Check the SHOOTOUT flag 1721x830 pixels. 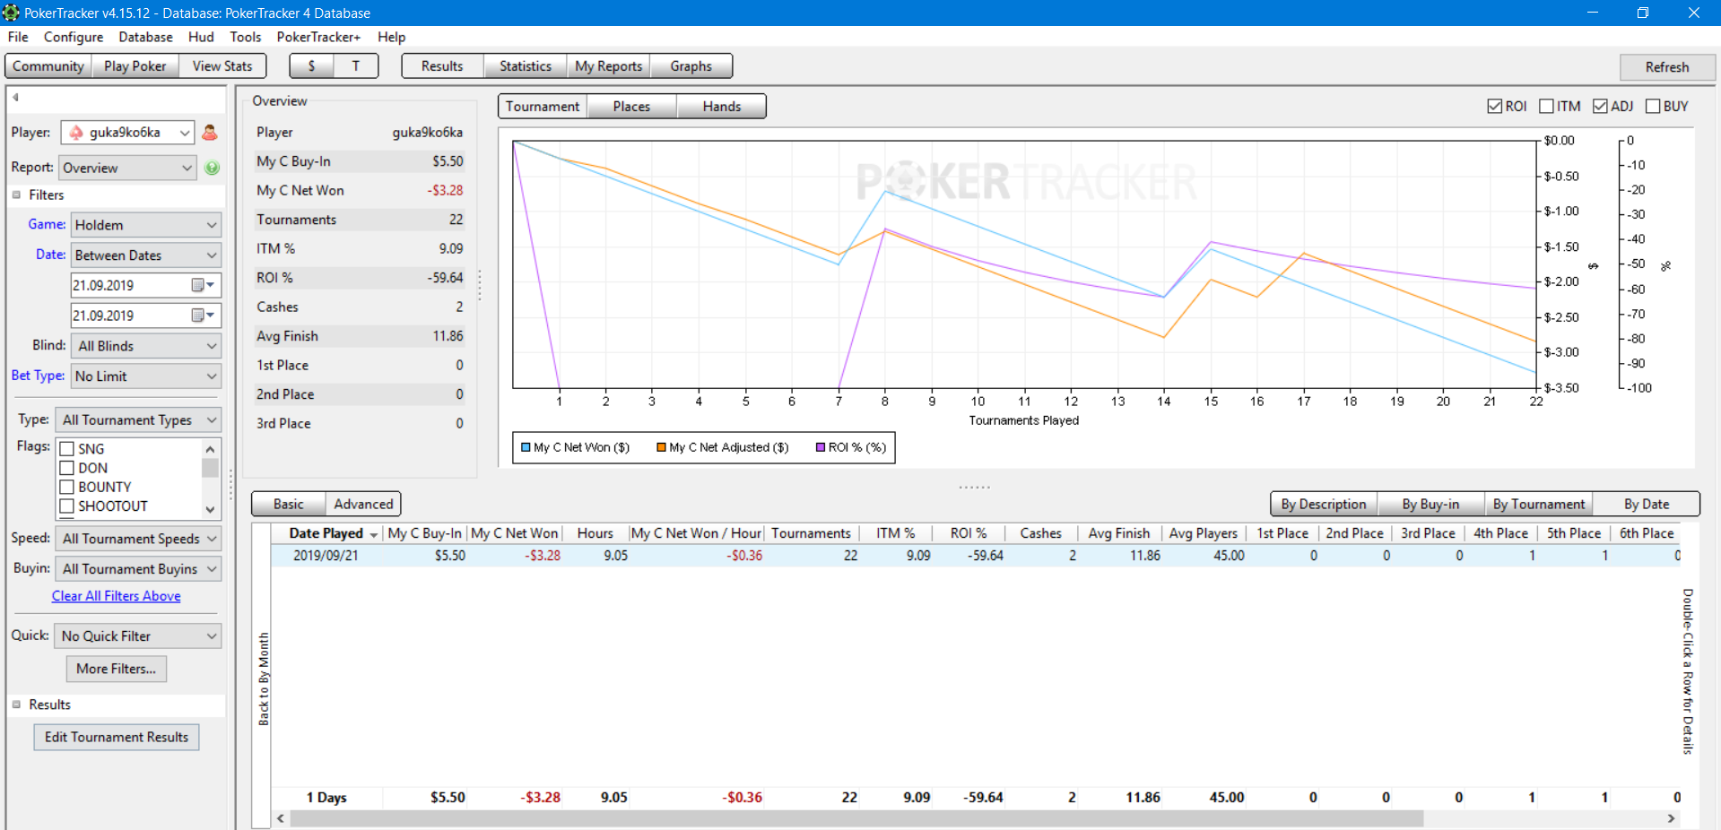click(x=66, y=506)
